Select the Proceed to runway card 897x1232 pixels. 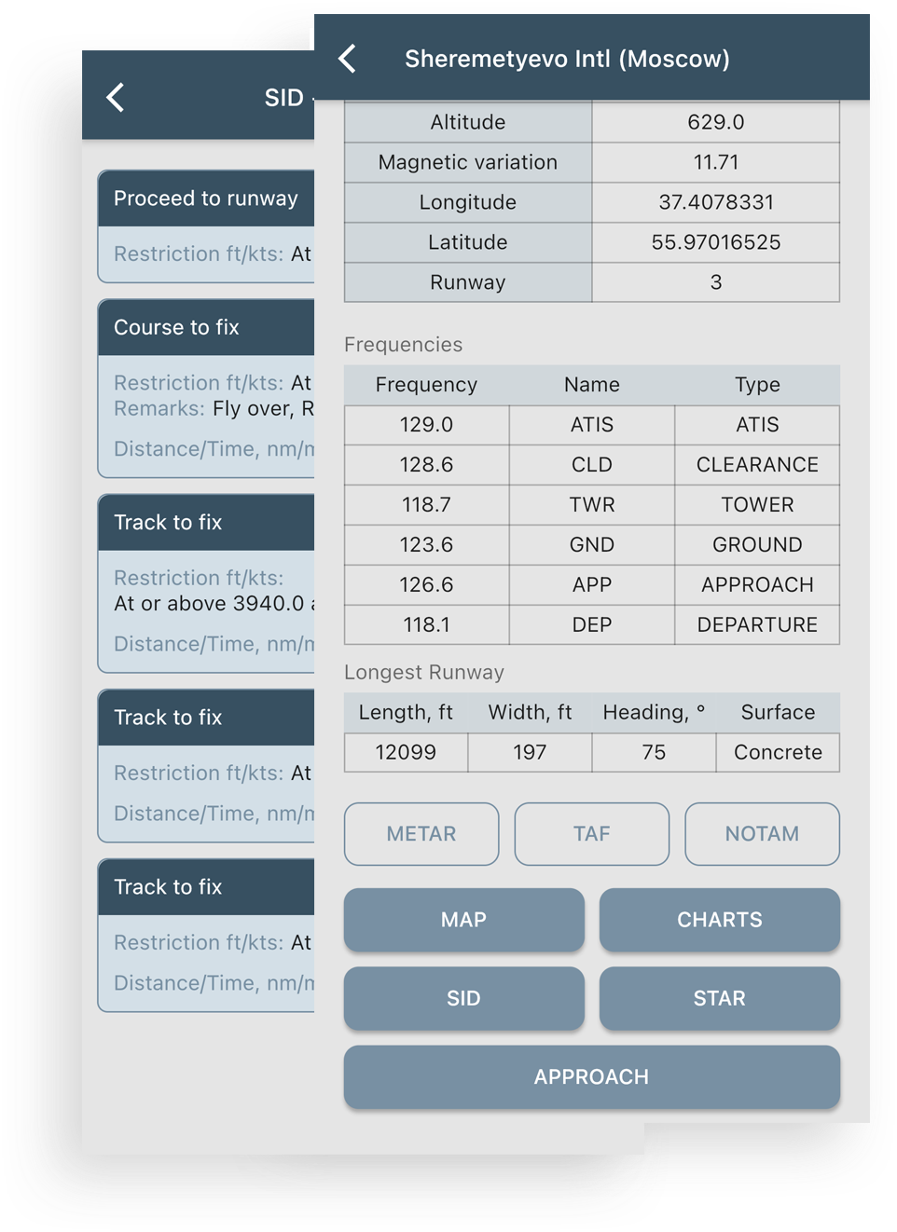point(206,226)
